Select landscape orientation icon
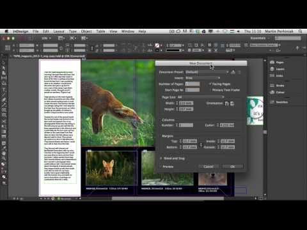Screen dimensions: 307x230 click(x=232, y=103)
